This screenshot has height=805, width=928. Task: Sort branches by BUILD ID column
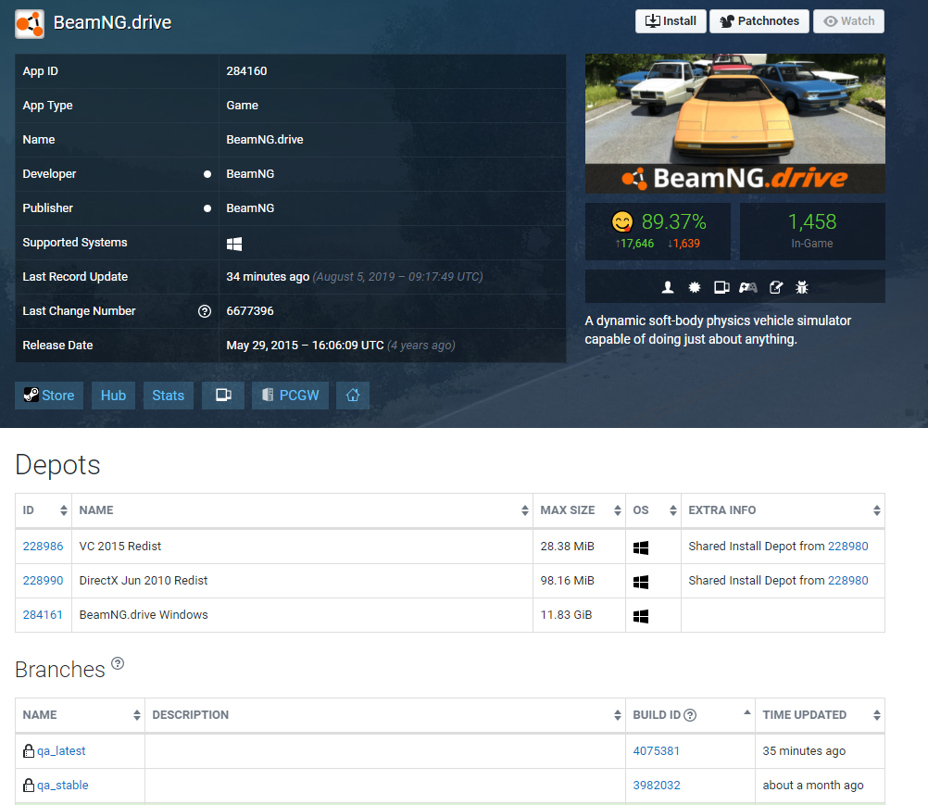(x=690, y=715)
